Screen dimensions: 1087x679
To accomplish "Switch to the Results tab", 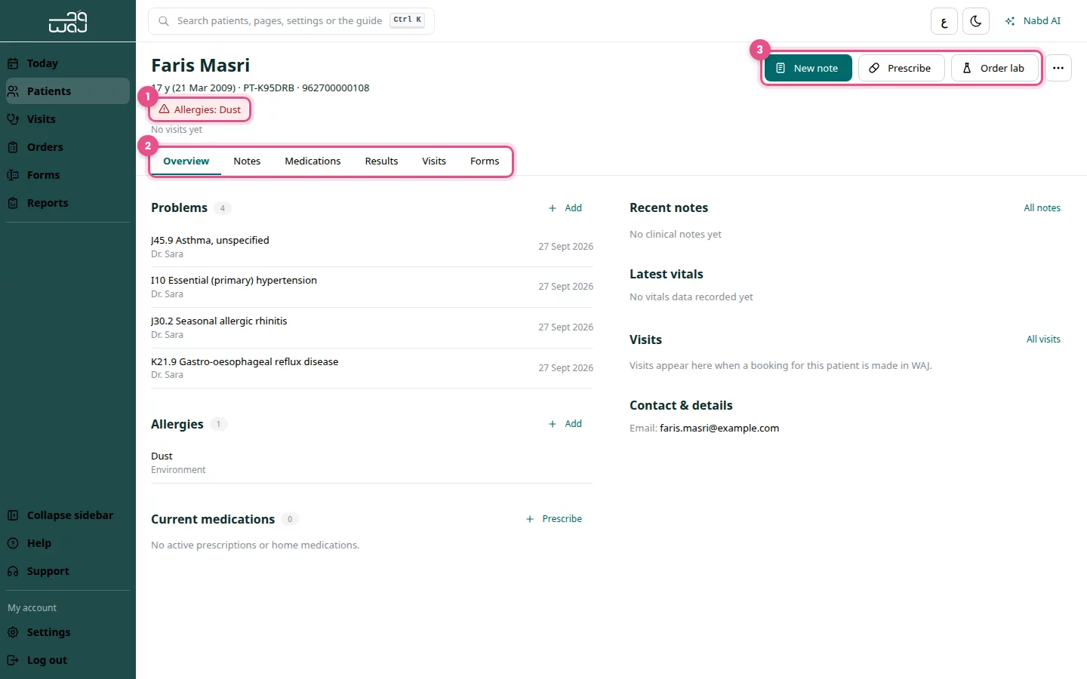I will (381, 161).
